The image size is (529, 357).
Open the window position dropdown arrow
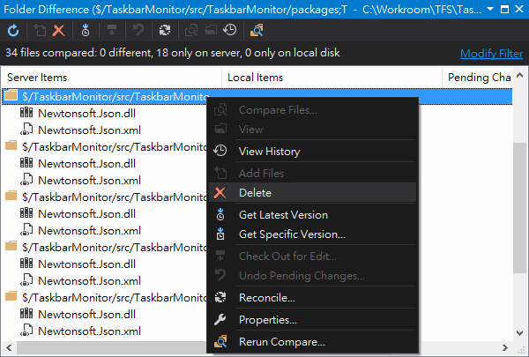pos(490,9)
